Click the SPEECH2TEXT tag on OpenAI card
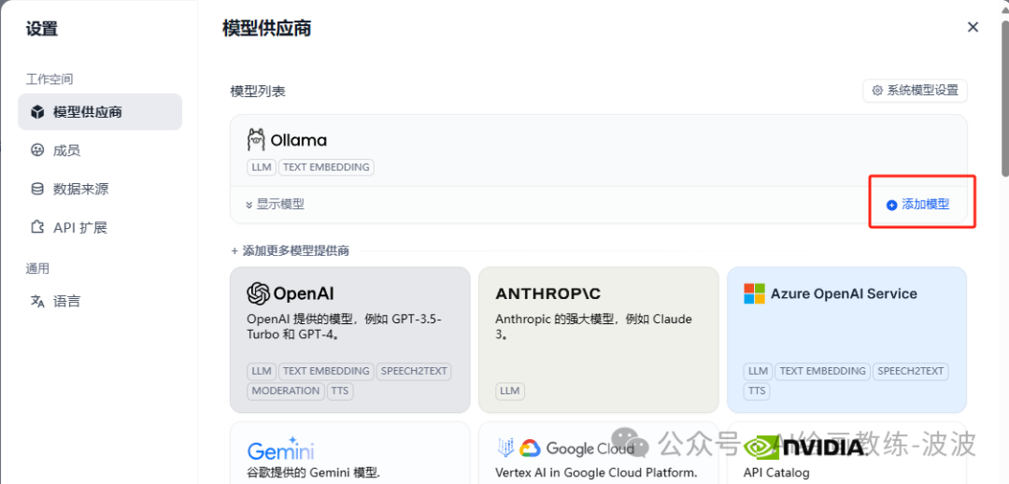 click(414, 371)
